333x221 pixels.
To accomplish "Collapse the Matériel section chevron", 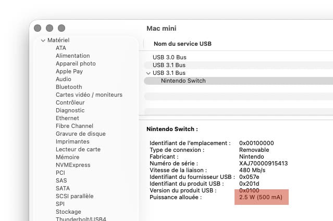I will point(43,40).
